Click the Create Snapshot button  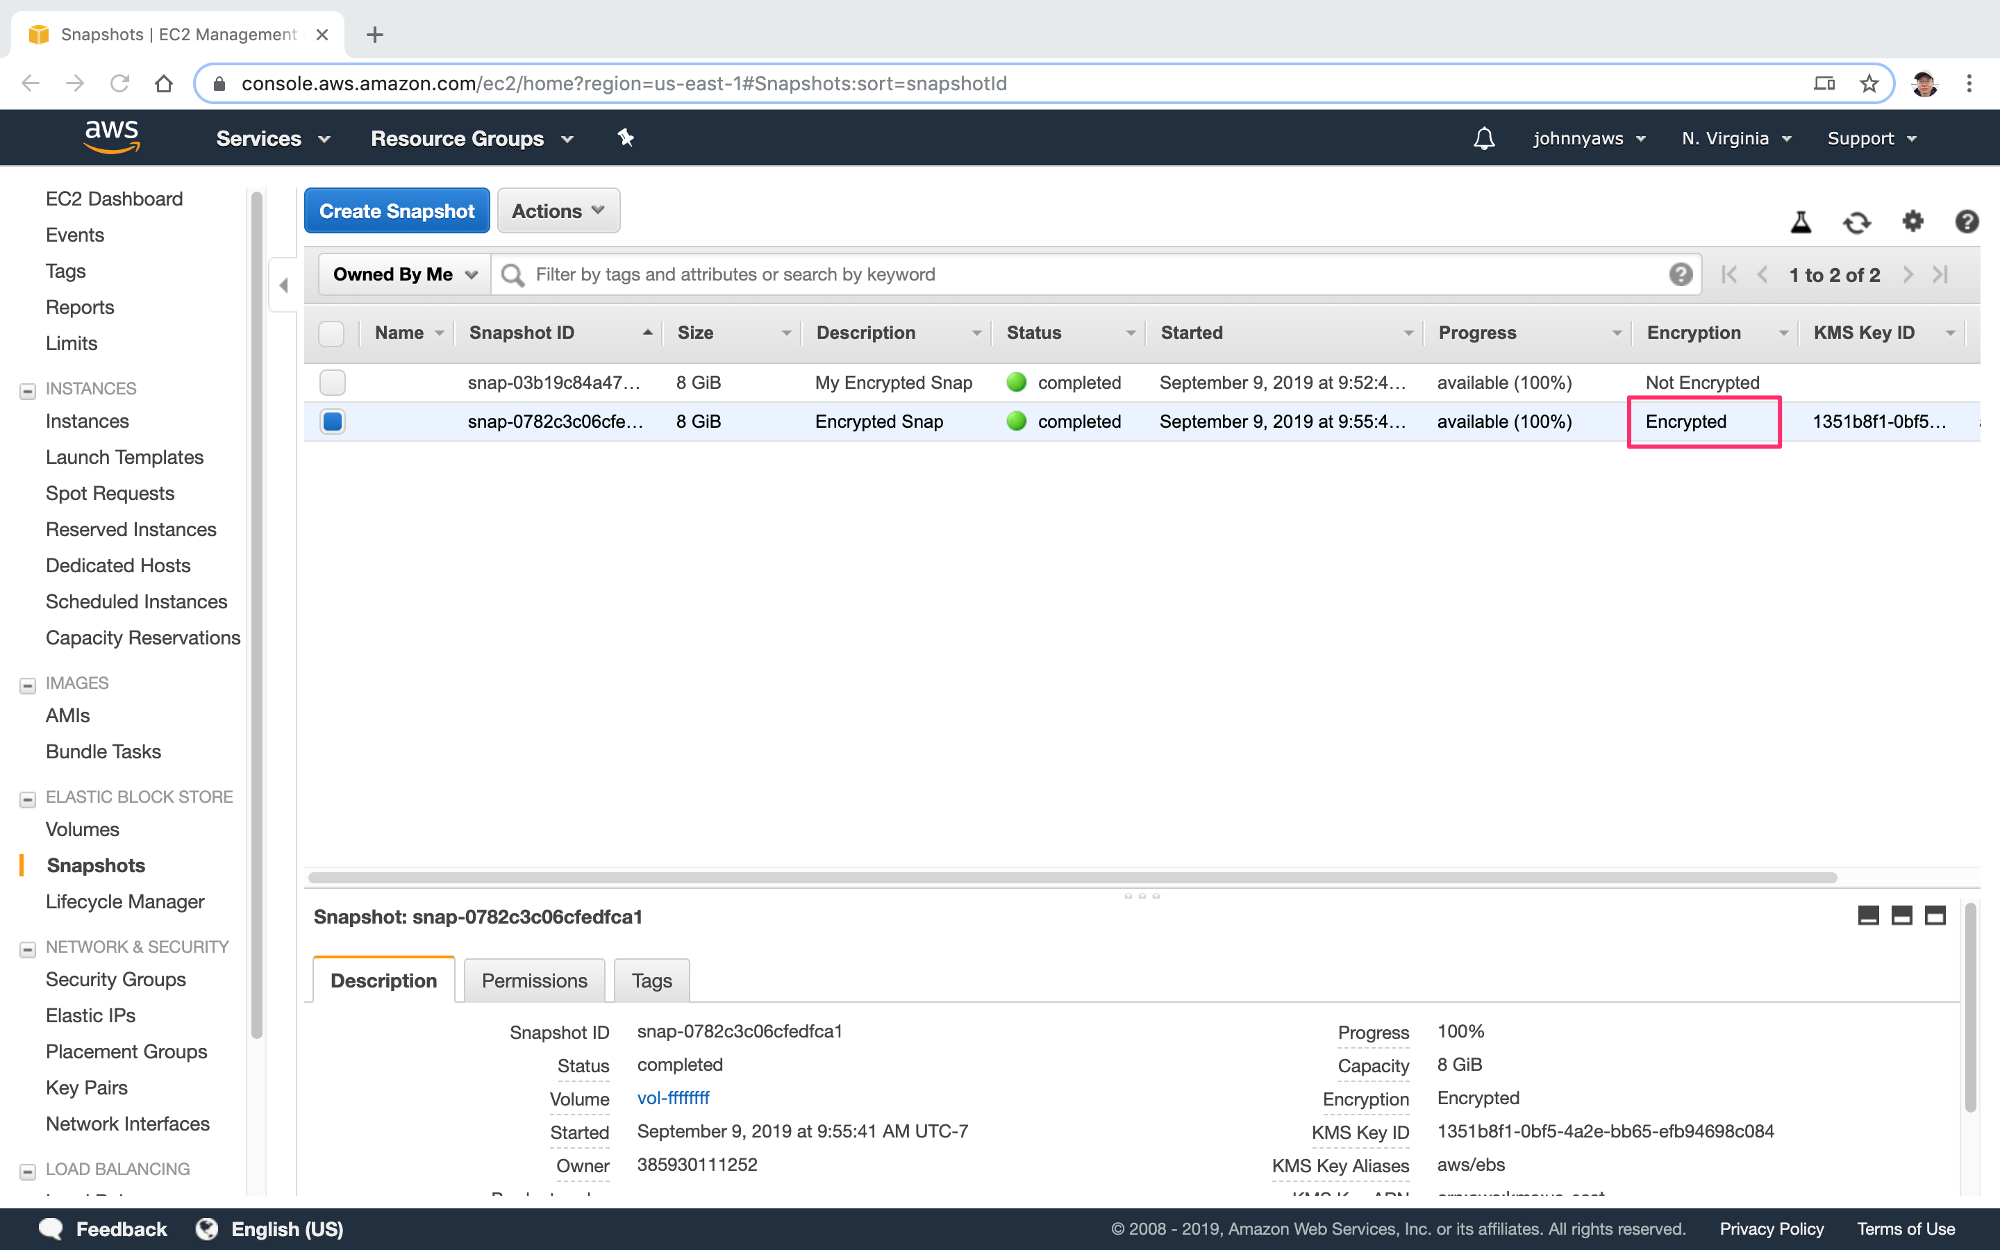point(397,211)
